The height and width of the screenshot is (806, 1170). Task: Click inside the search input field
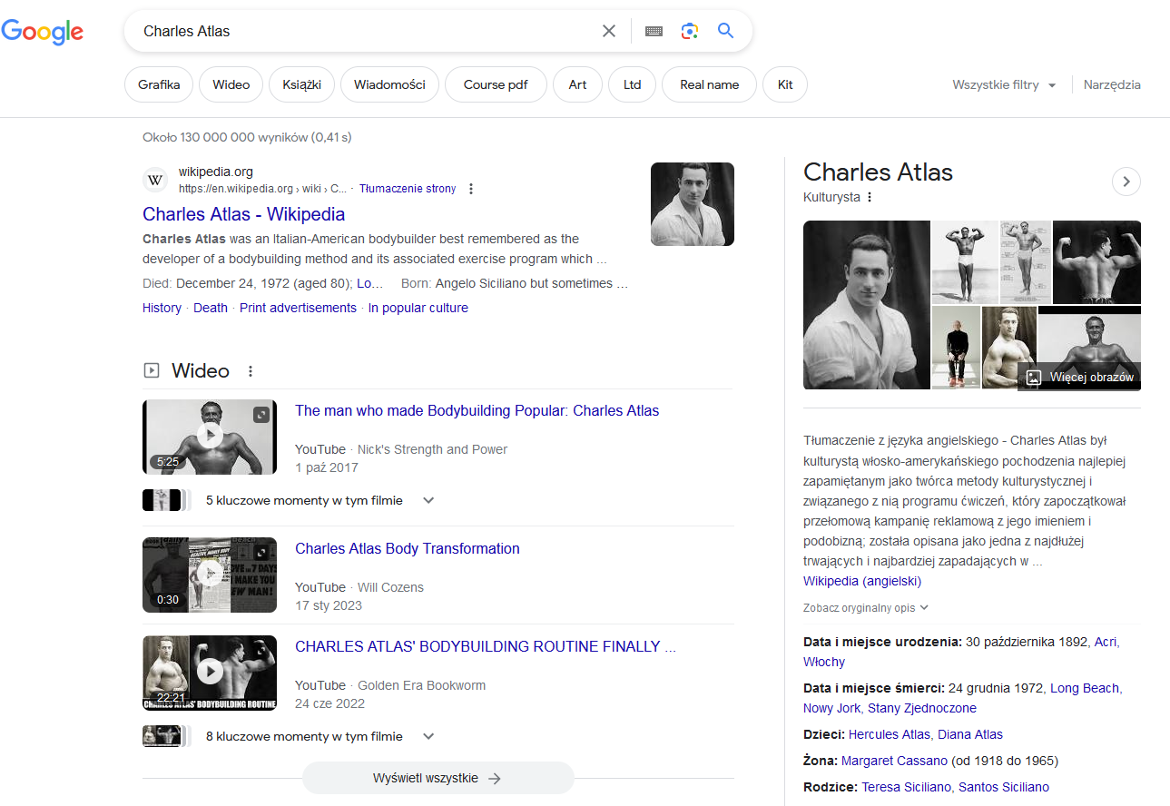tap(363, 31)
